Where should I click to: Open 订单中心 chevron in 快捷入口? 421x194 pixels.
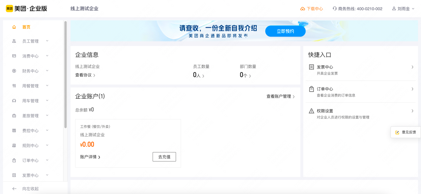pos(413,89)
